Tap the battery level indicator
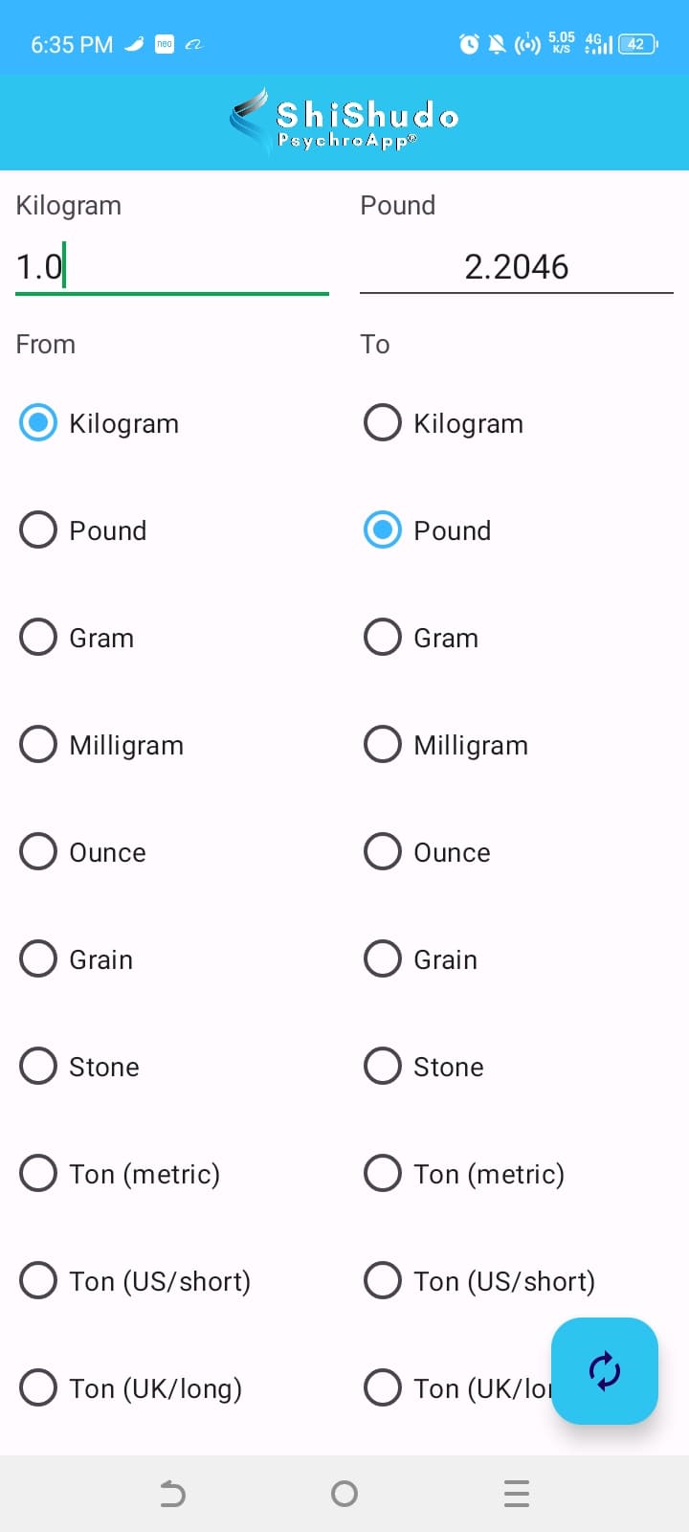Screen dimensions: 689x1532 637,44
